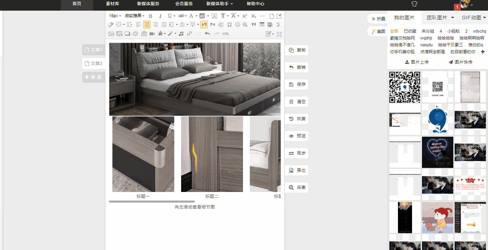Click the undo arrow in the toolbar
This screenshot has height=250, width=488.
[208, 34]
